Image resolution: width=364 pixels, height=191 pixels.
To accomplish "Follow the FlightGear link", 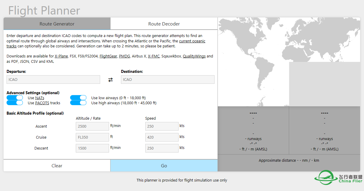I will click(108, 56).
